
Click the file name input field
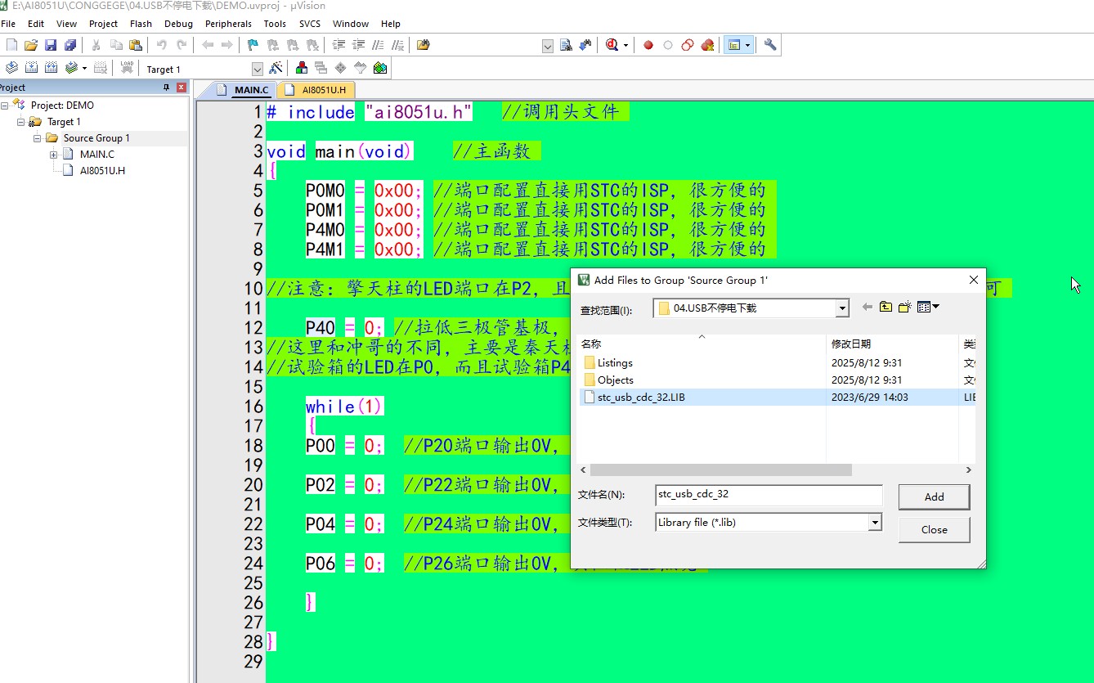(x=769, y=495)
